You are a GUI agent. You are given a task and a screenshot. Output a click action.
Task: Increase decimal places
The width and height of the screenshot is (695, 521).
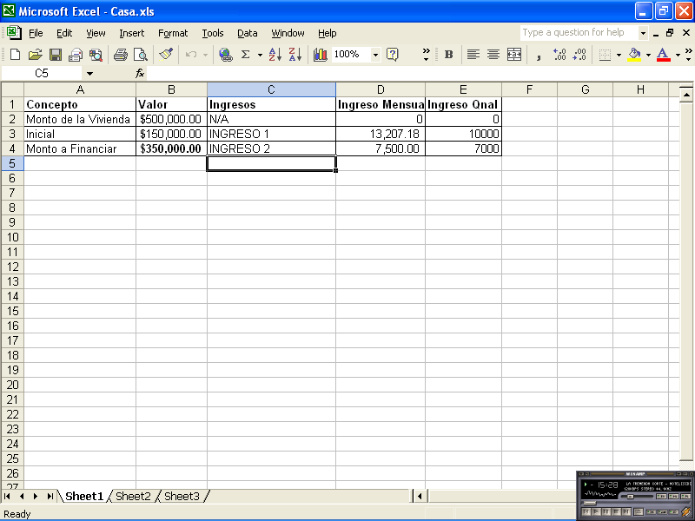point(559,55)
